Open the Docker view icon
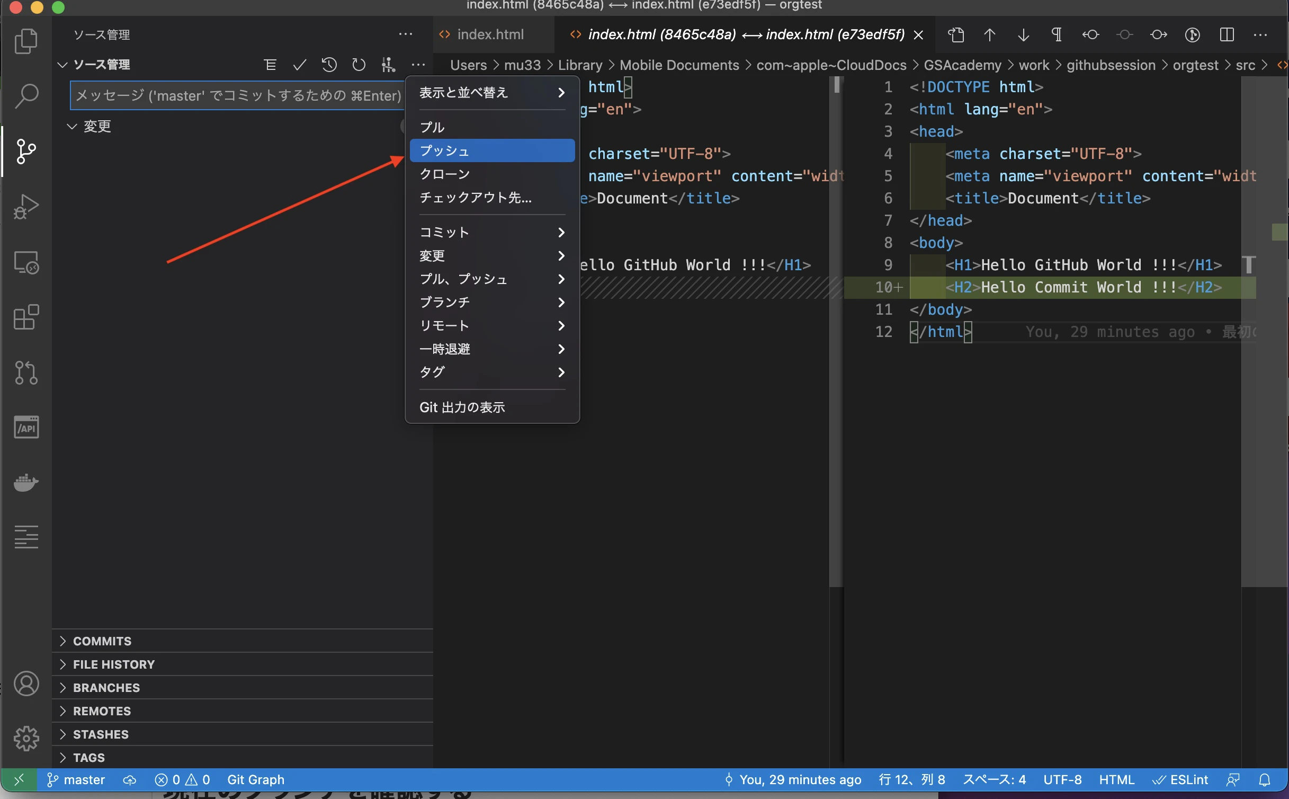 point(26,483)
